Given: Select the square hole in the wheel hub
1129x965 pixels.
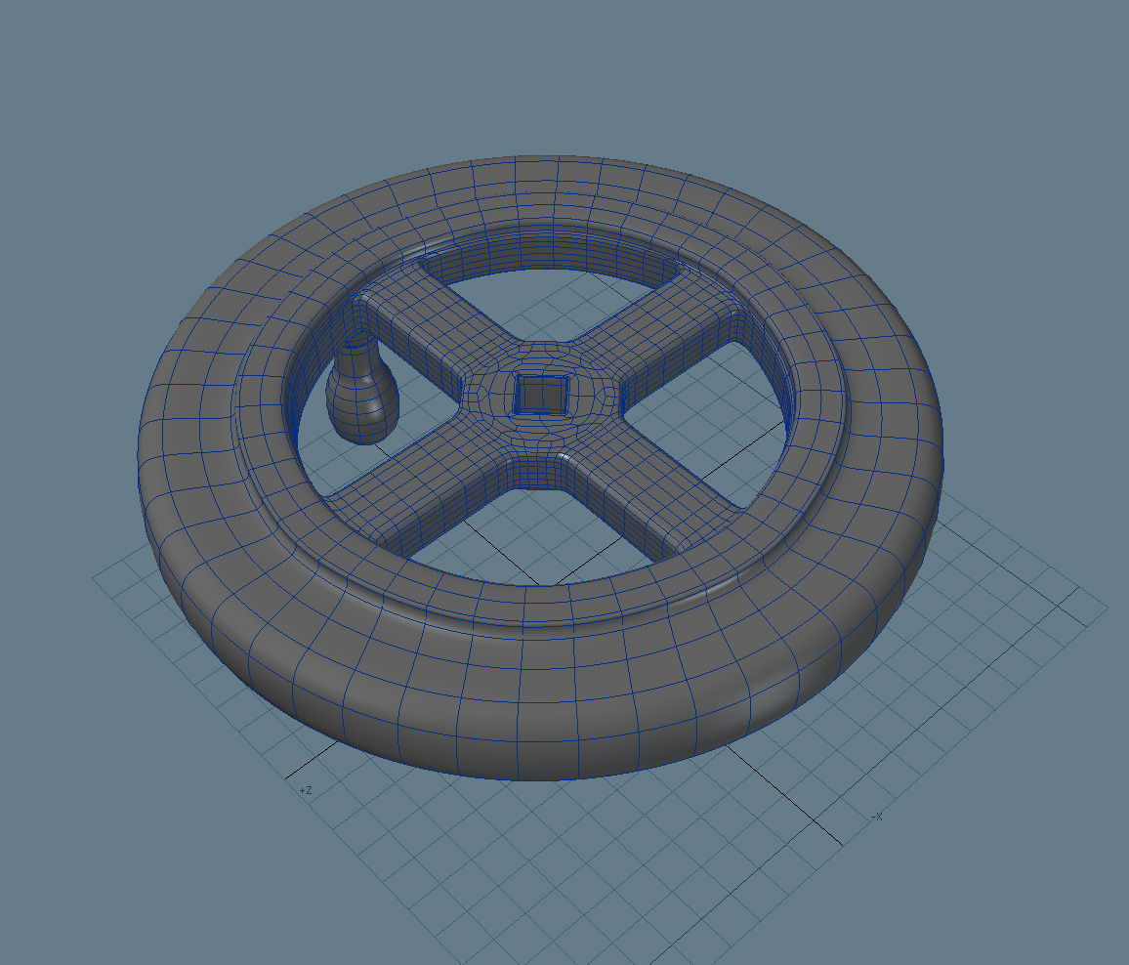Looking at the screenshot, I should (x=542, y=395).
